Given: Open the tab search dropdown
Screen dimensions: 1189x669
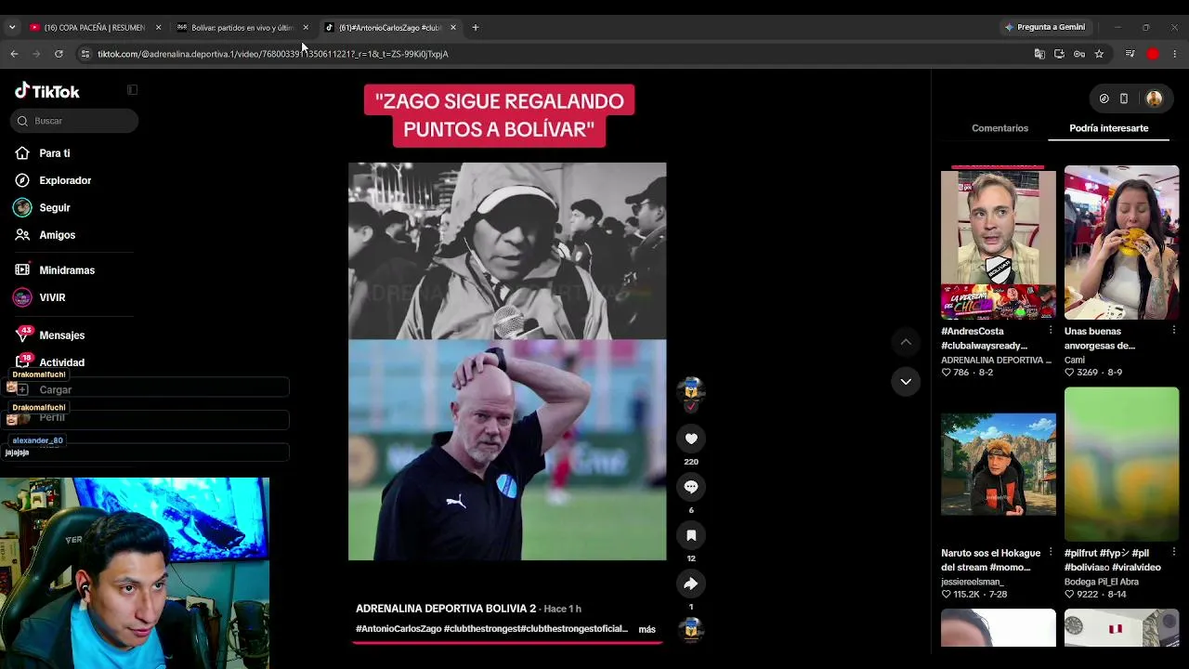Looking at the screenshot, I should (x=12, y=28).
